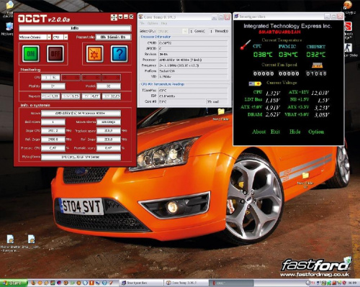Click OCCT's processor name field showing AMD Athlon
Viewport: 360px width, 287px height.
[x=81, y=113]
